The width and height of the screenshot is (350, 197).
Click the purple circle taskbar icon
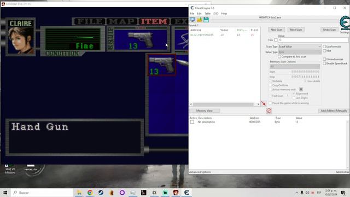point(122,193)
